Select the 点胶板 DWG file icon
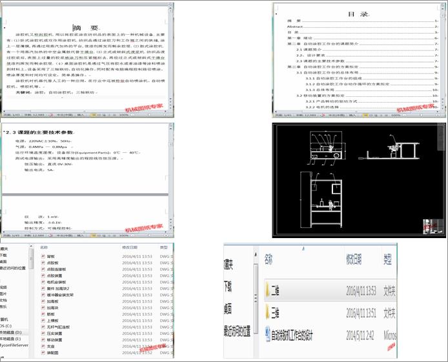This screenshot has width=448, height=362. pos(43,263)
